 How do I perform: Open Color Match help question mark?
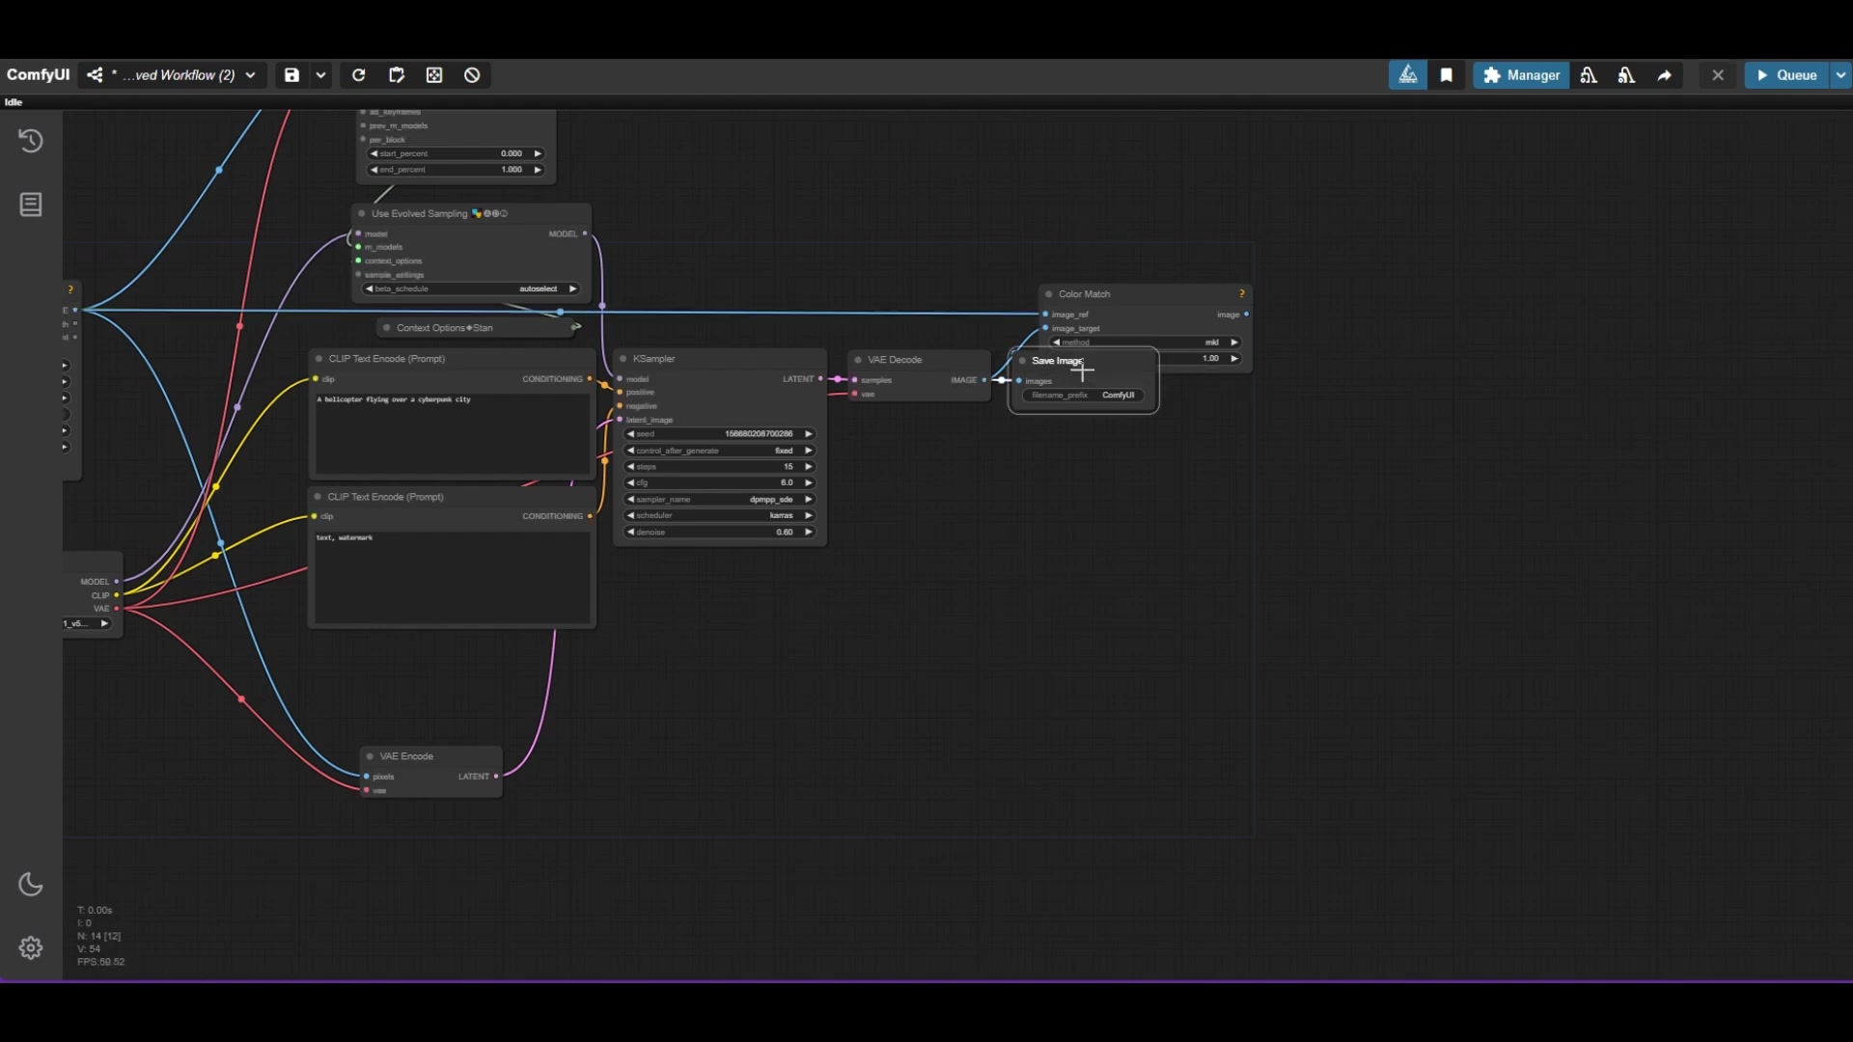tap(1242, 294)
